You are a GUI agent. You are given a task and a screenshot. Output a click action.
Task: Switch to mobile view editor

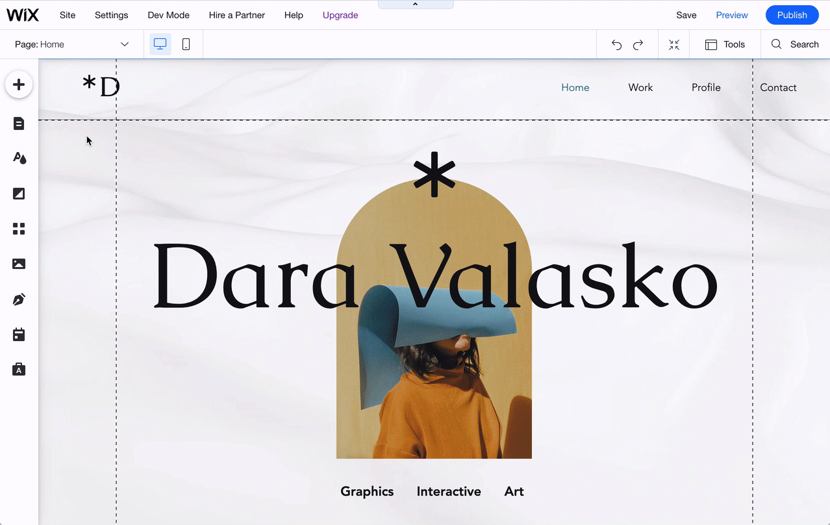pyautogui.click(x=186, y=44)
